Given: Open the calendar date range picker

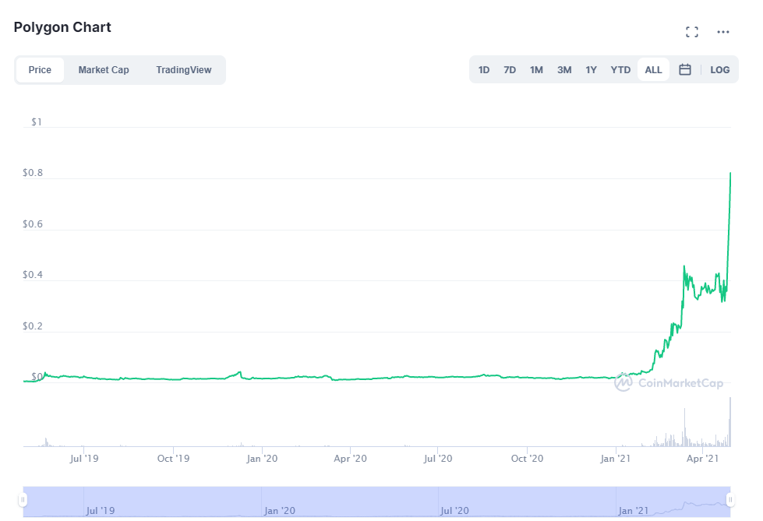Looking at the screenshot, I should click(x=684, y=69).
